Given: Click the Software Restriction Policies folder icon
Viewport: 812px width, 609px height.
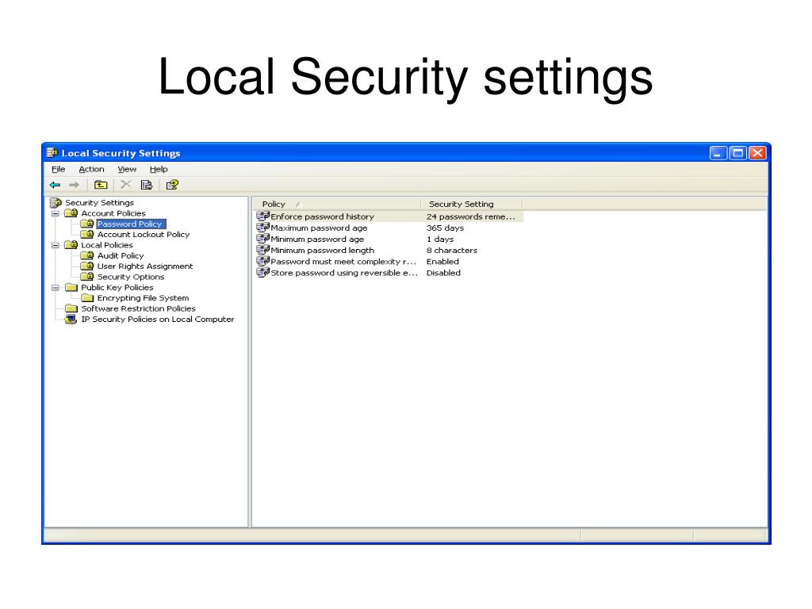Looking at the screenshot, I should pyautogui.click(x=71, y=308).
